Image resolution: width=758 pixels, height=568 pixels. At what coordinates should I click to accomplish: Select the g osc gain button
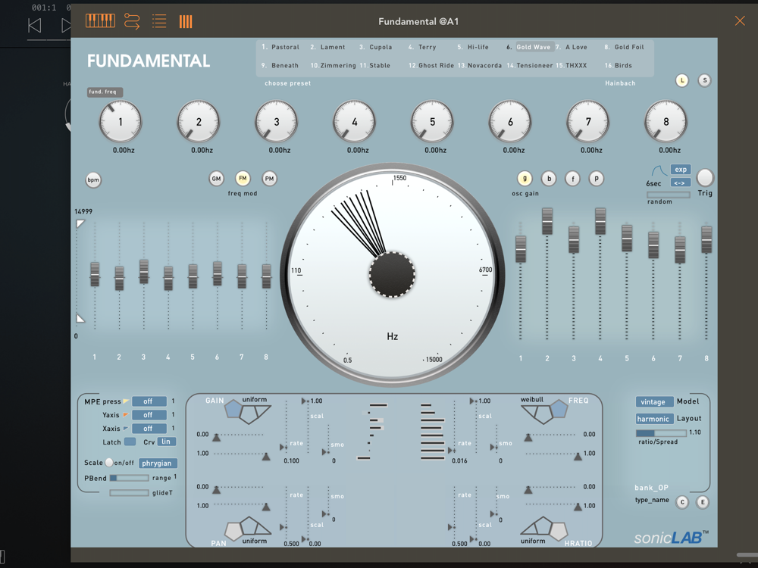[x=525, y=179]
